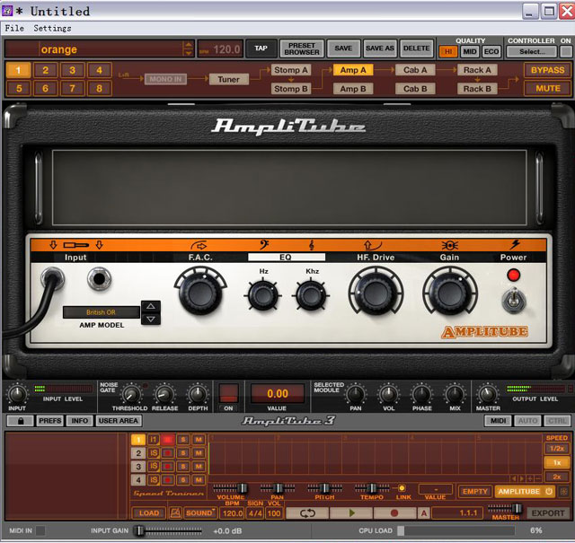Toggle the MUTE button
575x543 pixels.
[x=548, y=88]
